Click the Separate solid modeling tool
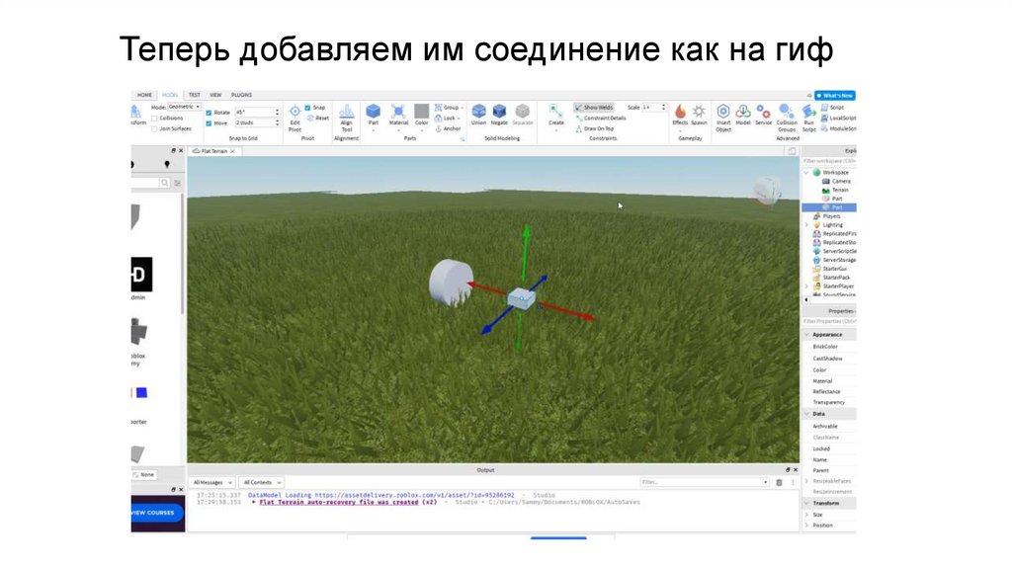This screenshot has height=567, width=1012. coord(522,115)
